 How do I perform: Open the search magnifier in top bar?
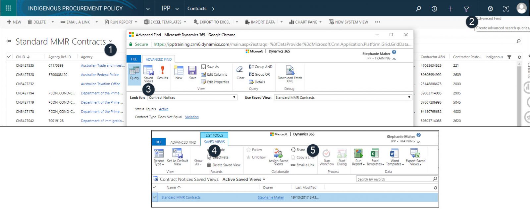click(419, 9)
